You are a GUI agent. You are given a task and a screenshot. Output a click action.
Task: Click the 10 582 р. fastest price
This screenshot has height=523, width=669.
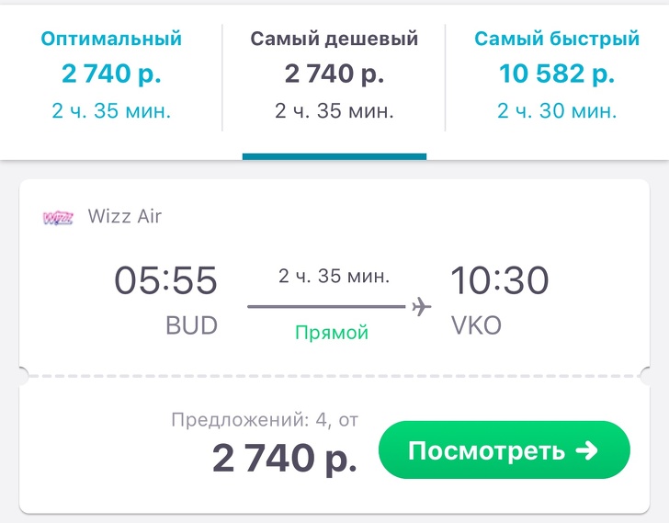557,74
